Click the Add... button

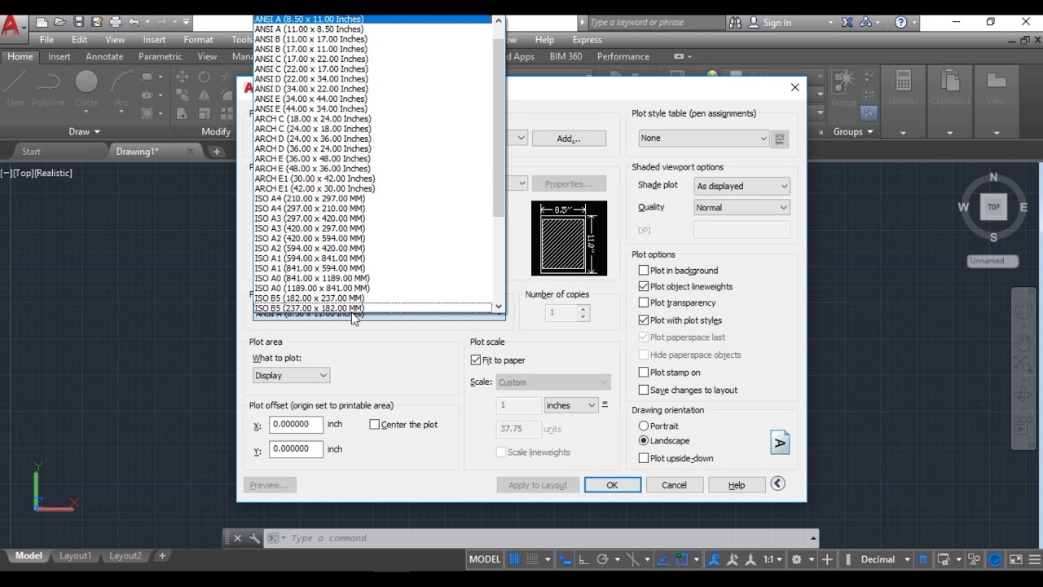click(569, 139)
